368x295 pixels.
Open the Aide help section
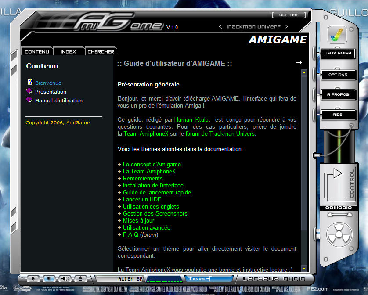(x=338, y=115)
